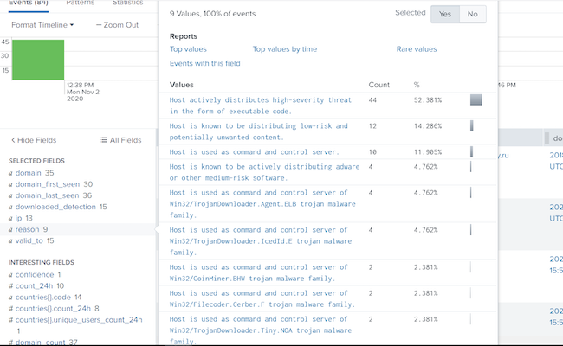Switch to the Patterns tab
563x346 pixels.
click(81, 3)
